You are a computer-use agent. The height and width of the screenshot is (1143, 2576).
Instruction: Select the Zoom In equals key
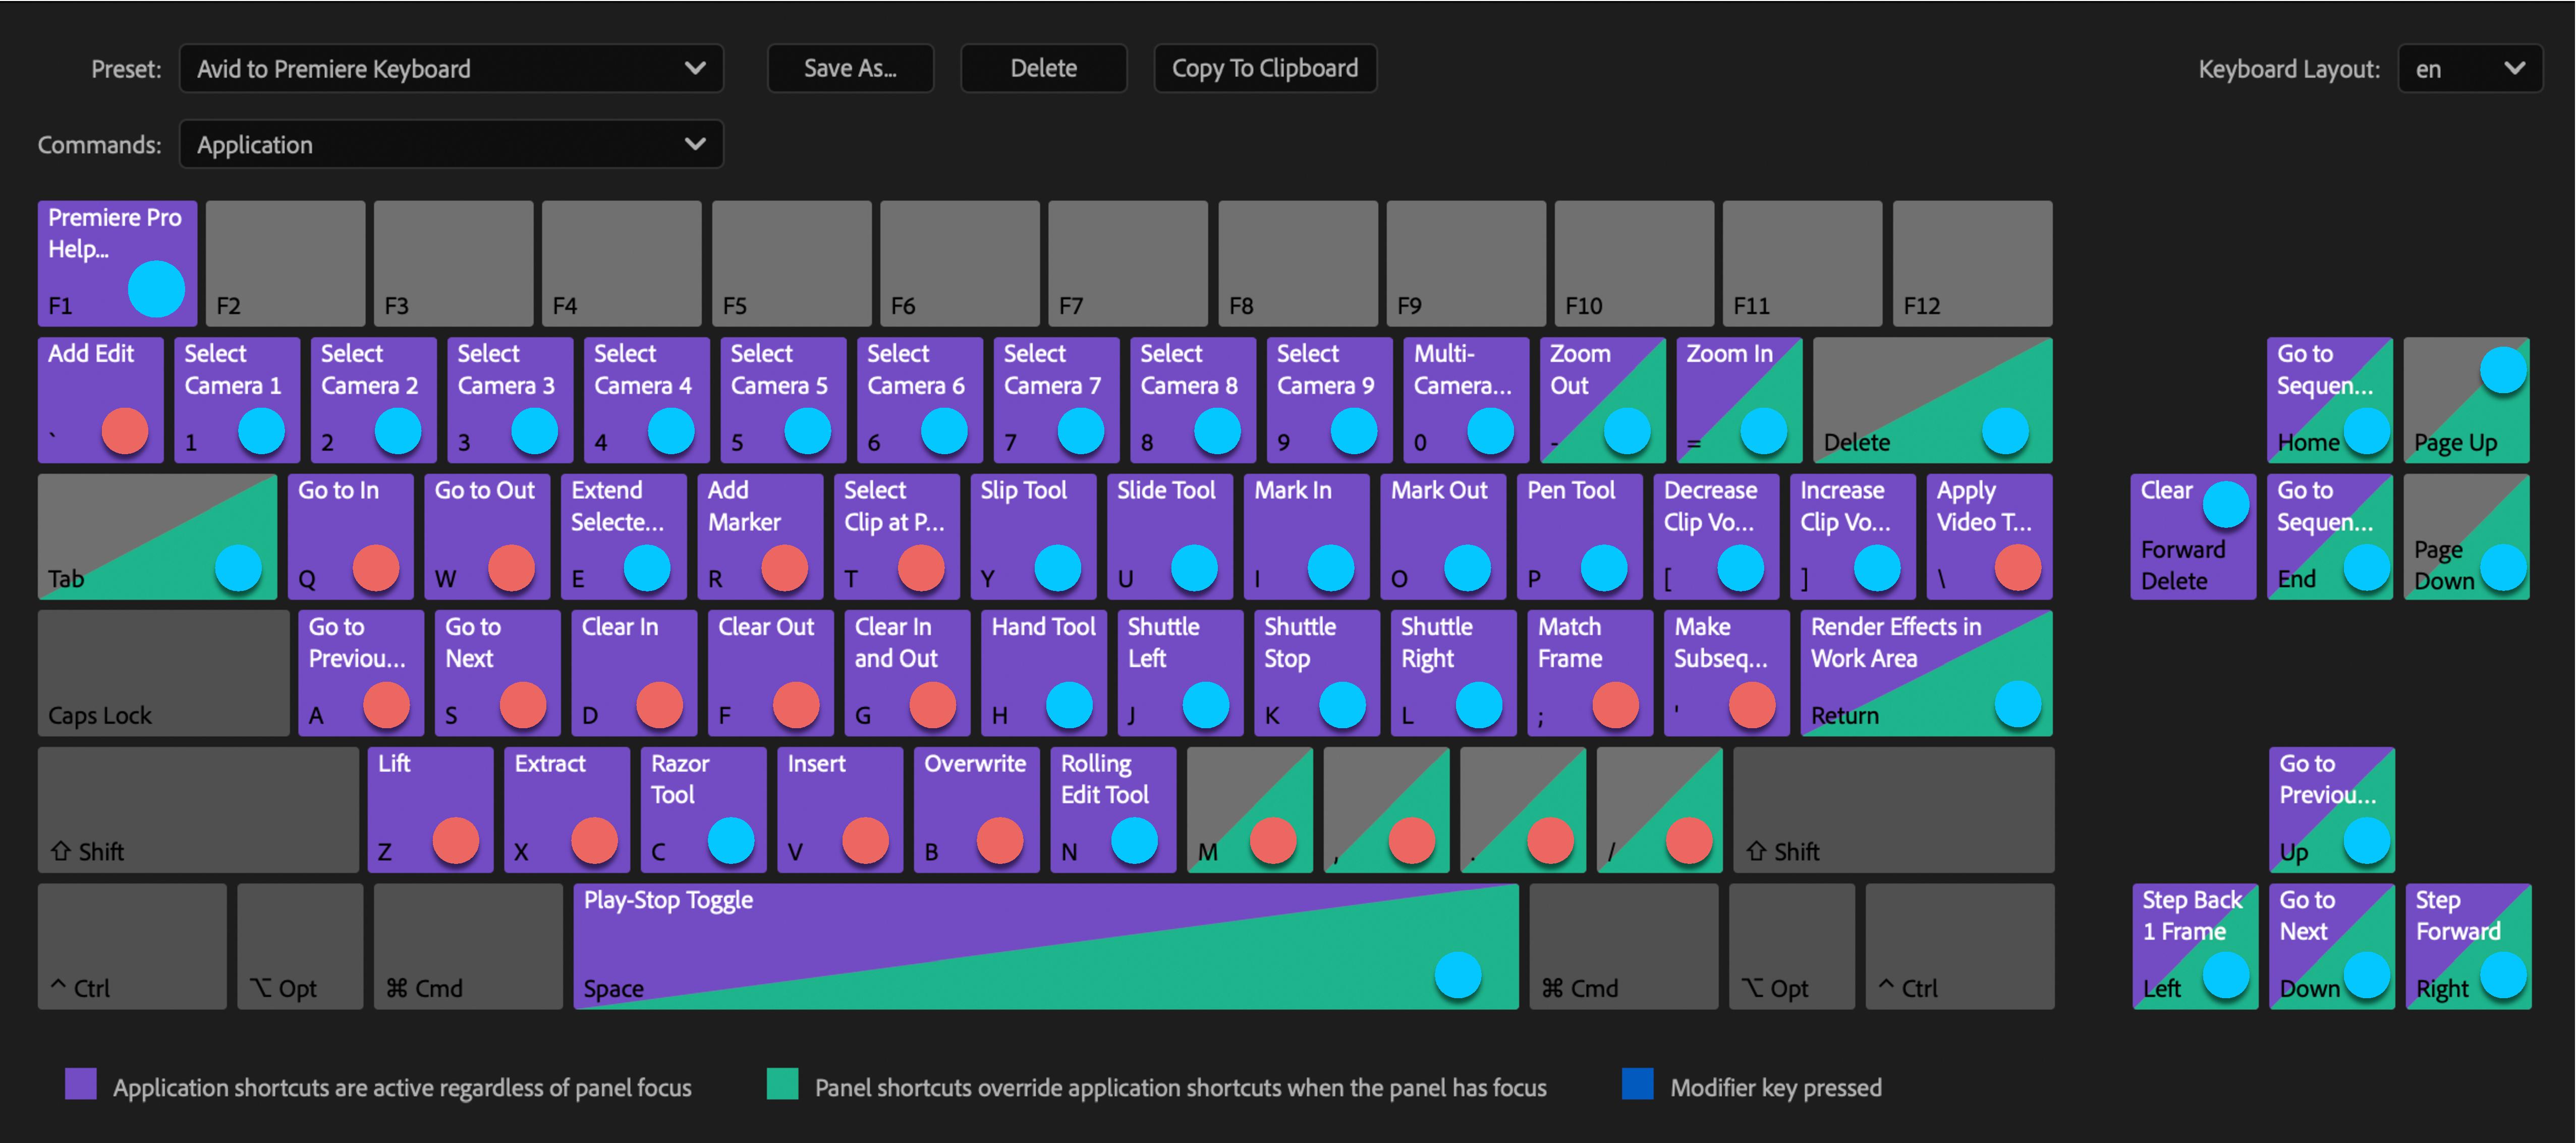point(1739,400)
